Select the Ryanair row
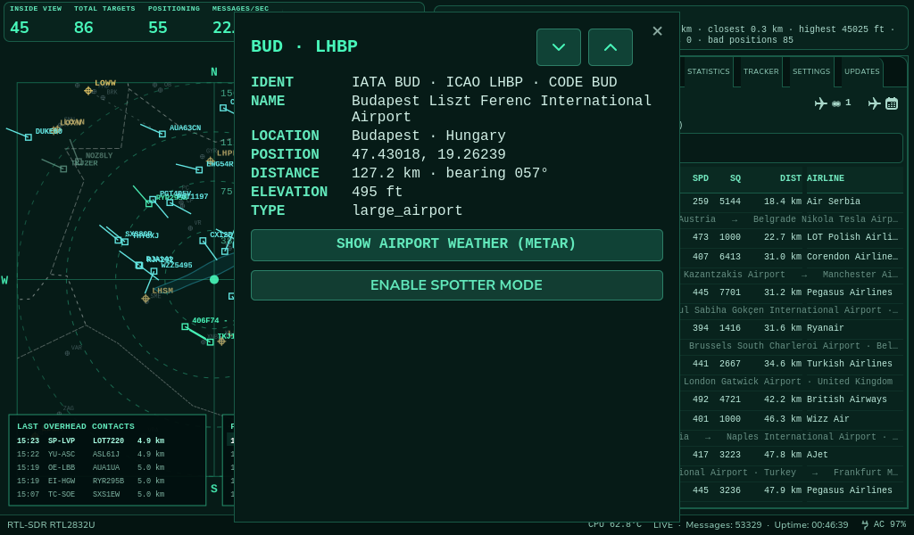 791,328
